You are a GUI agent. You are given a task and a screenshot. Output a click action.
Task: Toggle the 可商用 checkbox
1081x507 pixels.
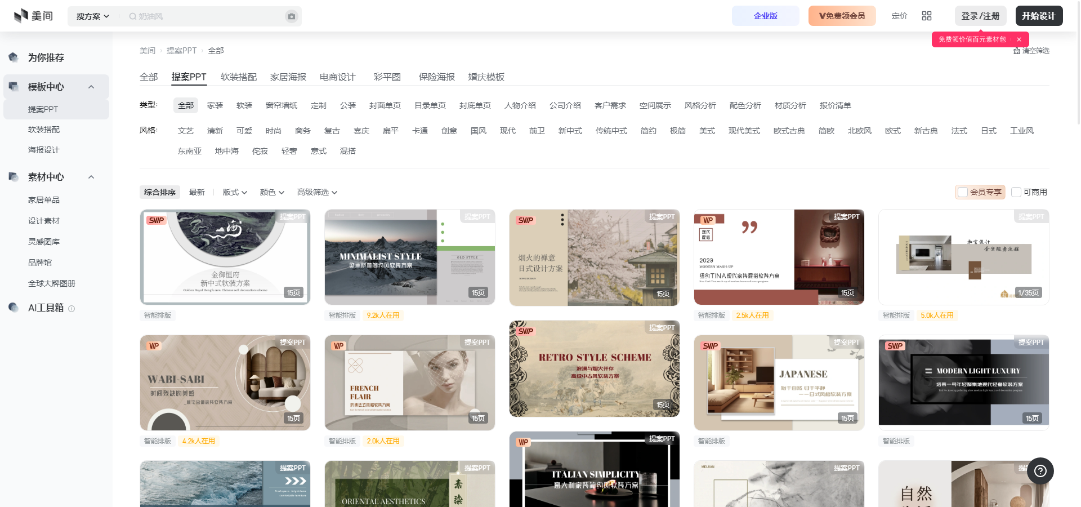1016,192
